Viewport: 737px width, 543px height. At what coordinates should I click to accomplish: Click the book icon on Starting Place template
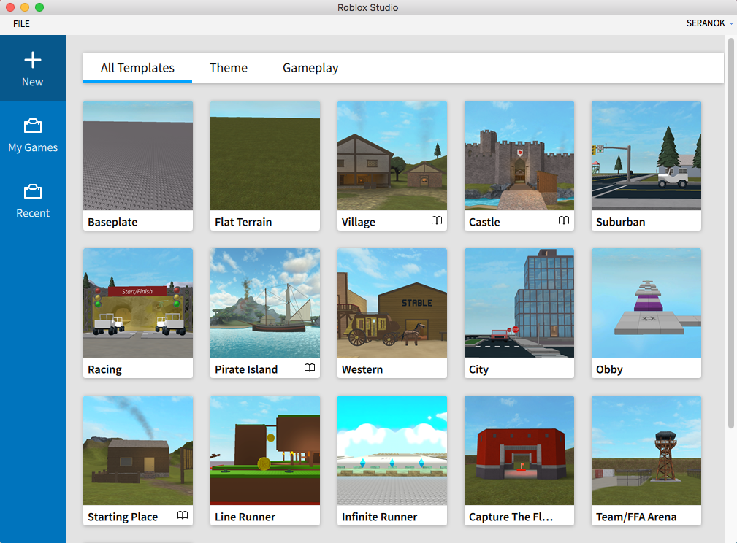[x=183, y=516]
